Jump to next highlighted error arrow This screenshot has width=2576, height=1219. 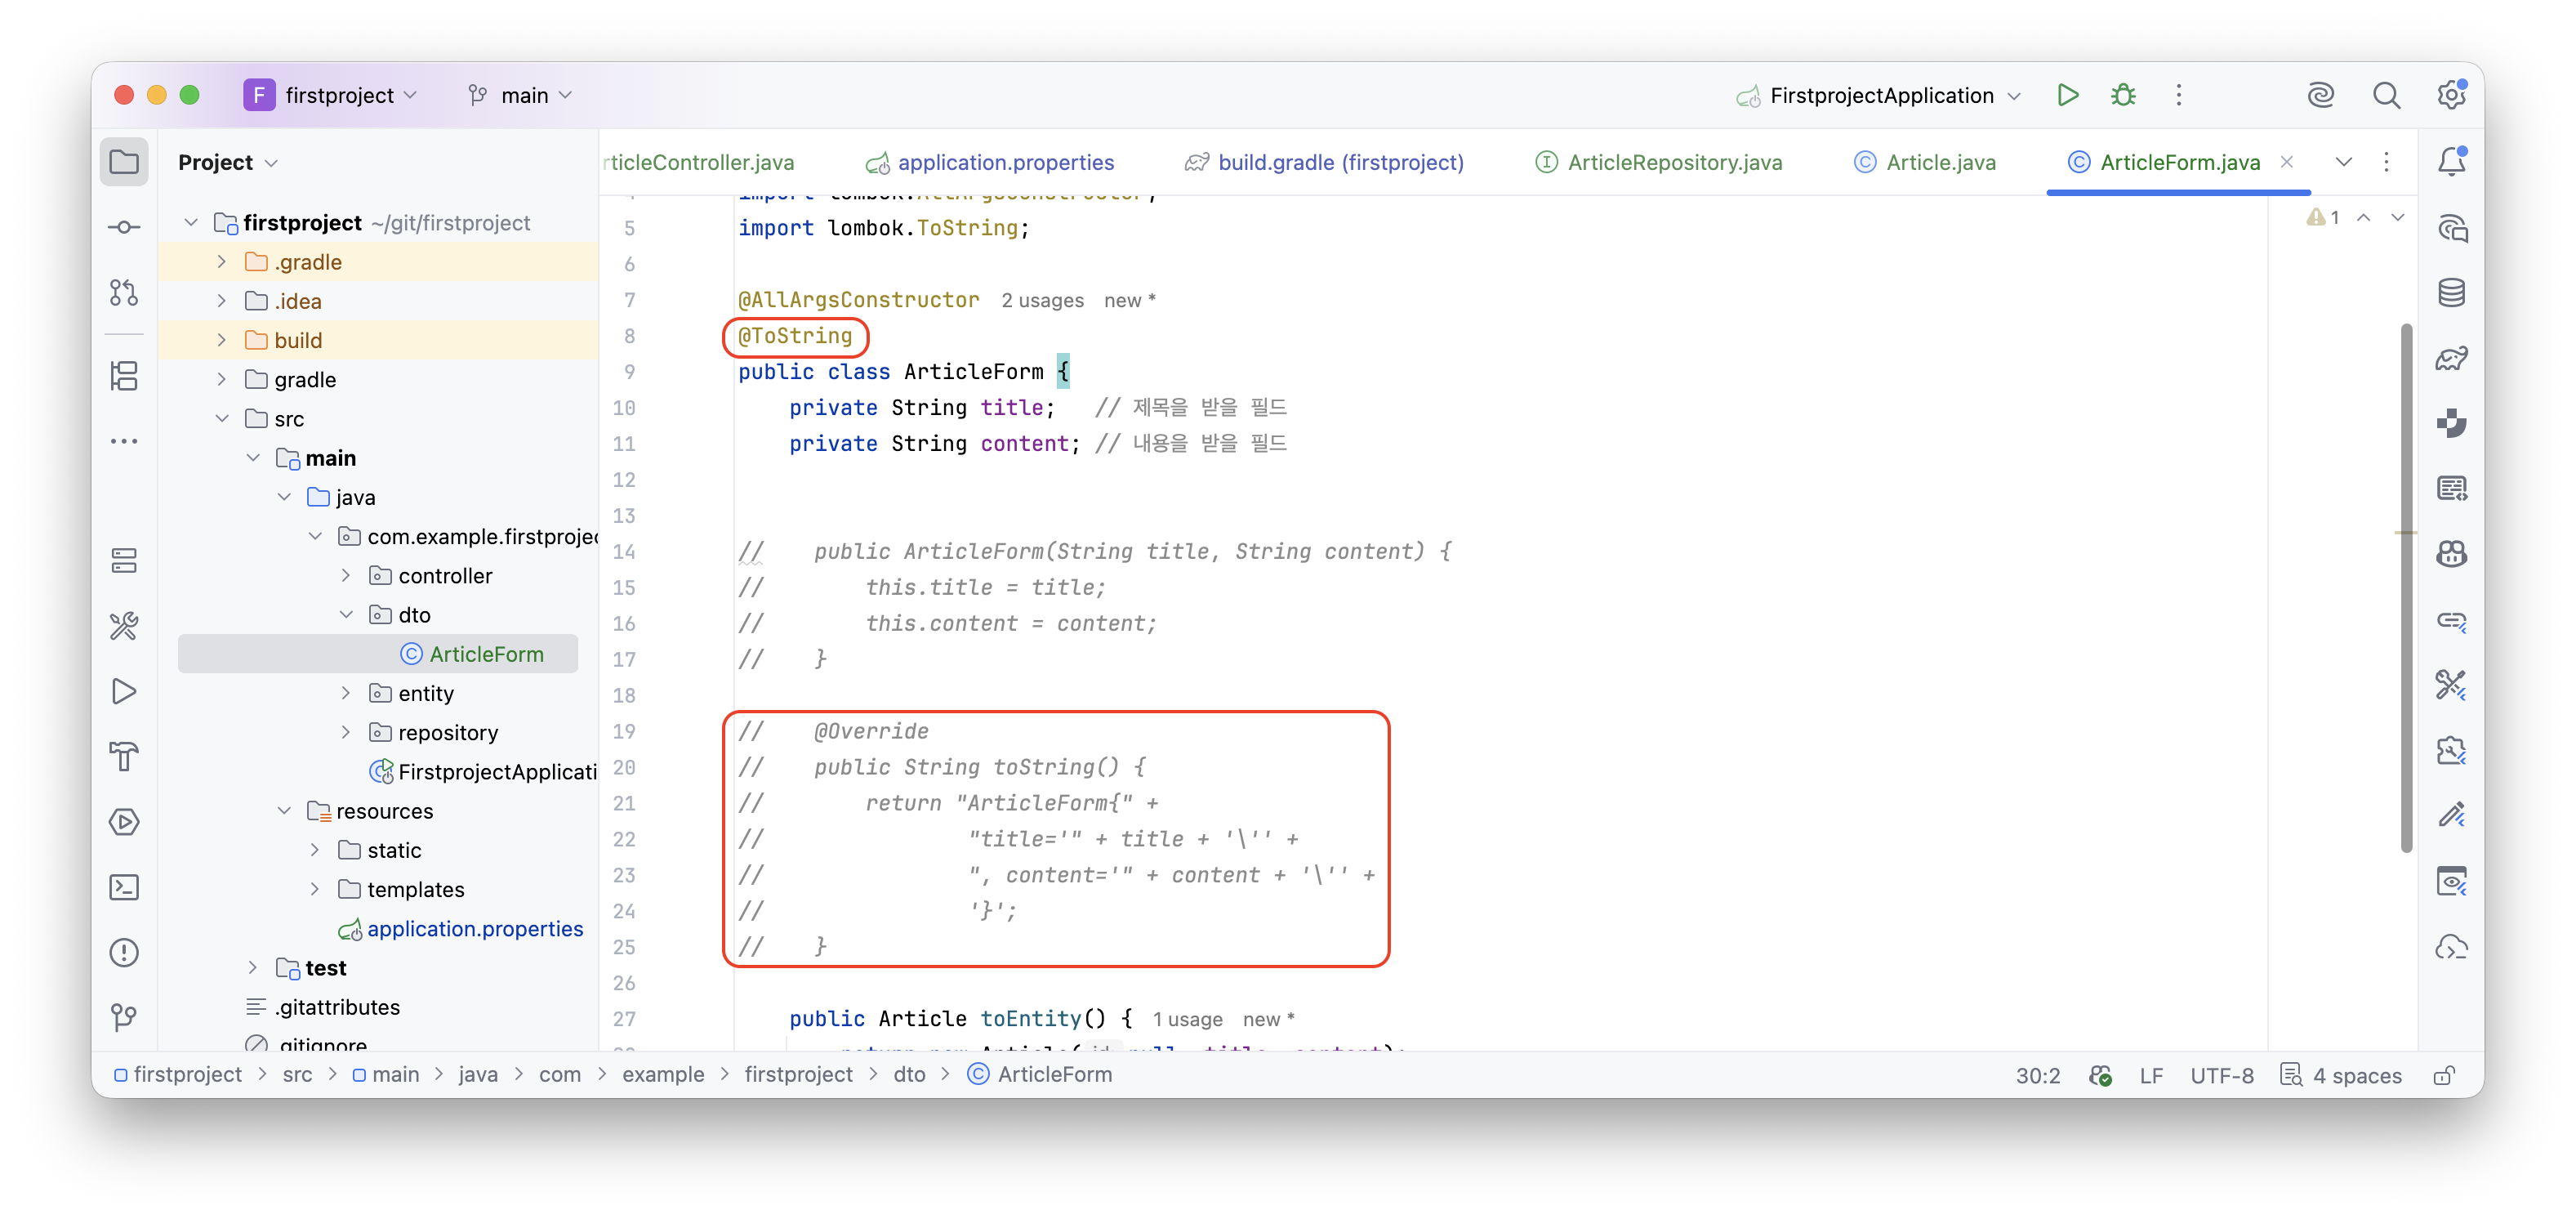[2398, 217]
